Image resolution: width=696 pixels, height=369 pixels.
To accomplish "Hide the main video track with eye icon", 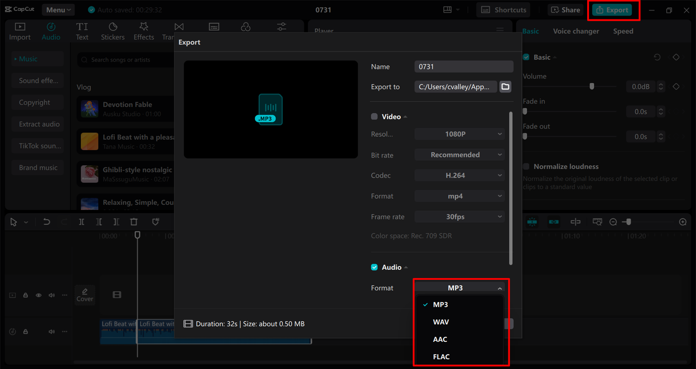I will click(x=39, y=295).
